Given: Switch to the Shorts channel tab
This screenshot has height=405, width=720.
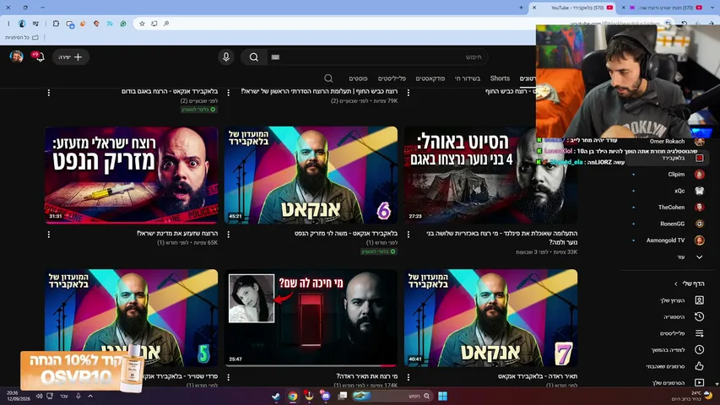Looking at the screenshot, I should click(x=500, y=78).
